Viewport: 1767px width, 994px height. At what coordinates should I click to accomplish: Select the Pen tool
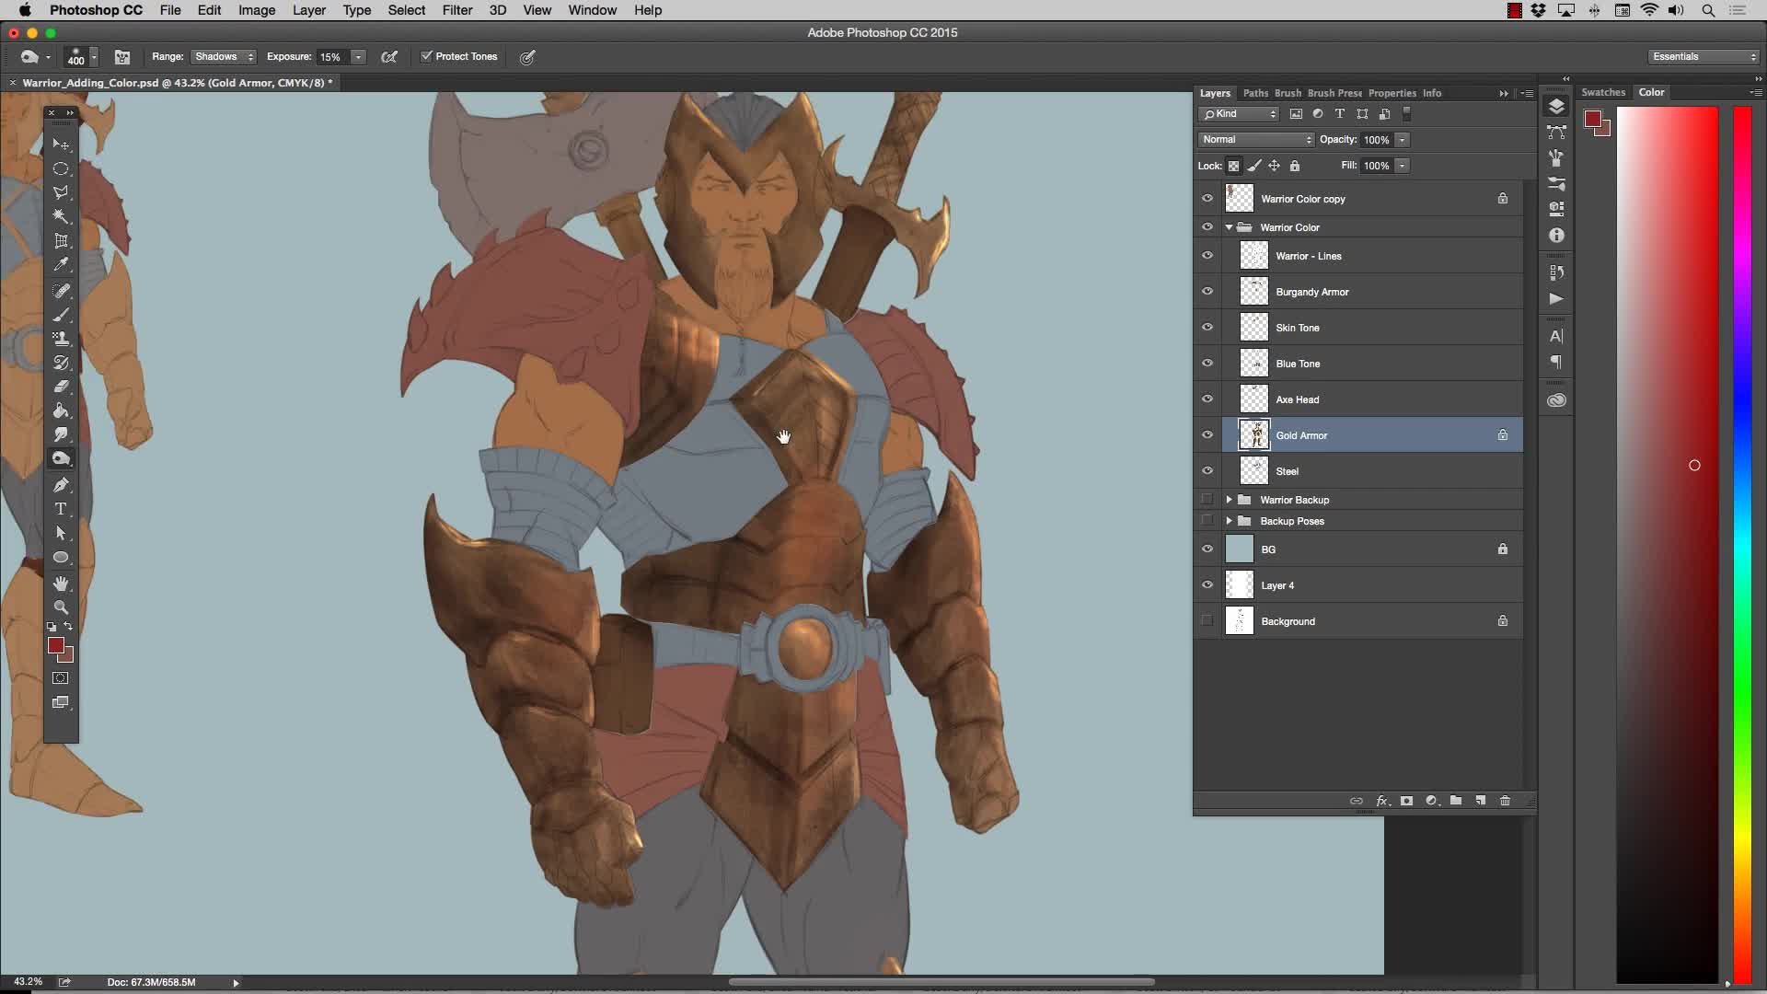(x=61, y=485)
